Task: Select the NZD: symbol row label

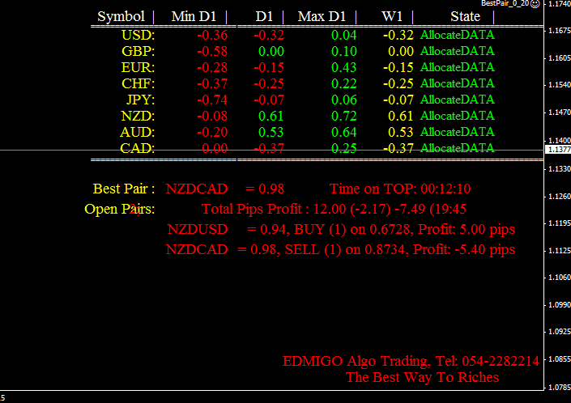Action: pos(138,116)
